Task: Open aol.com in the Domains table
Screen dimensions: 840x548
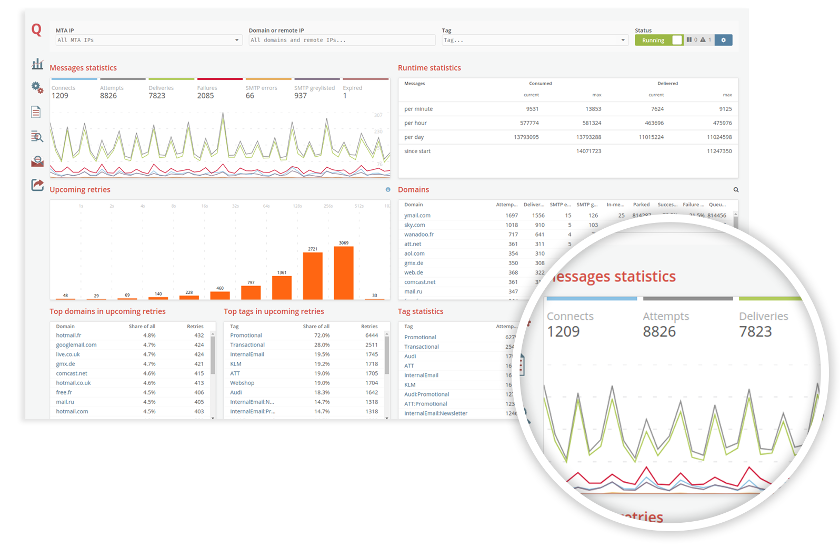Action: point(414,253)
